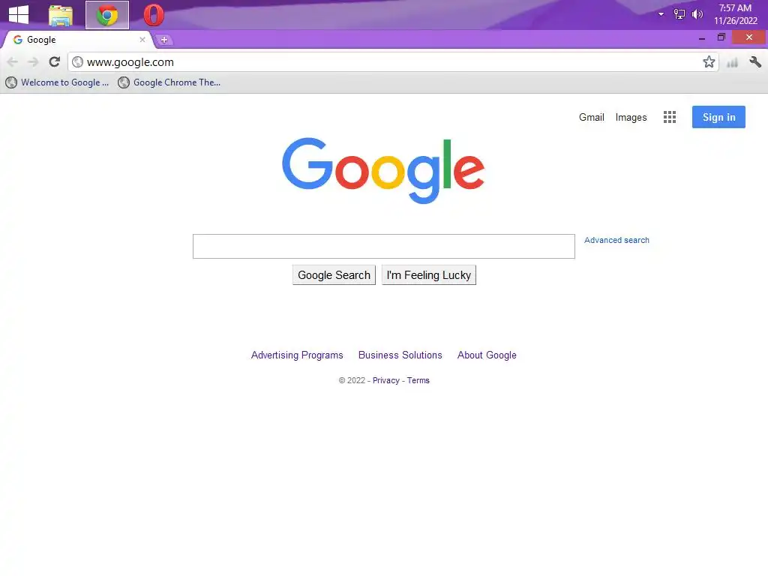Click the Google Search button
Image resolution: width=768 pixels, height=576 pixels.
point(334,275)
